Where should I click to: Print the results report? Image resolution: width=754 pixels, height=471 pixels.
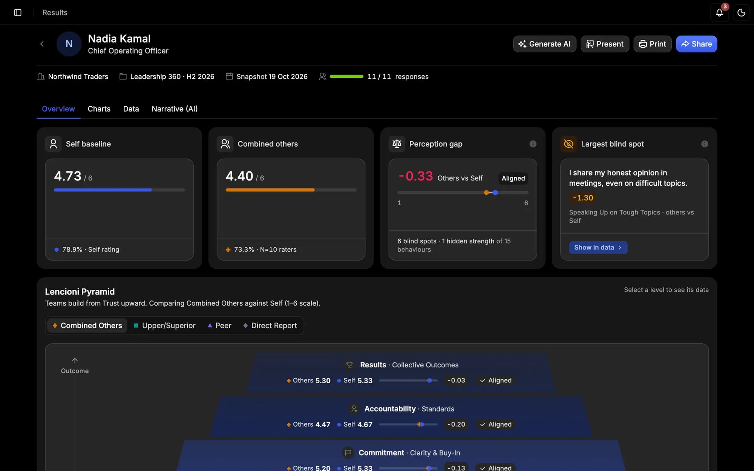(652, 44)
